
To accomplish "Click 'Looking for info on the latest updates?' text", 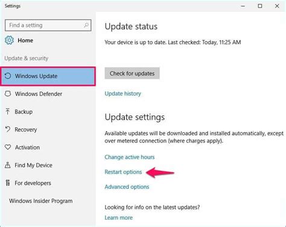I will [x=152, y=207].
